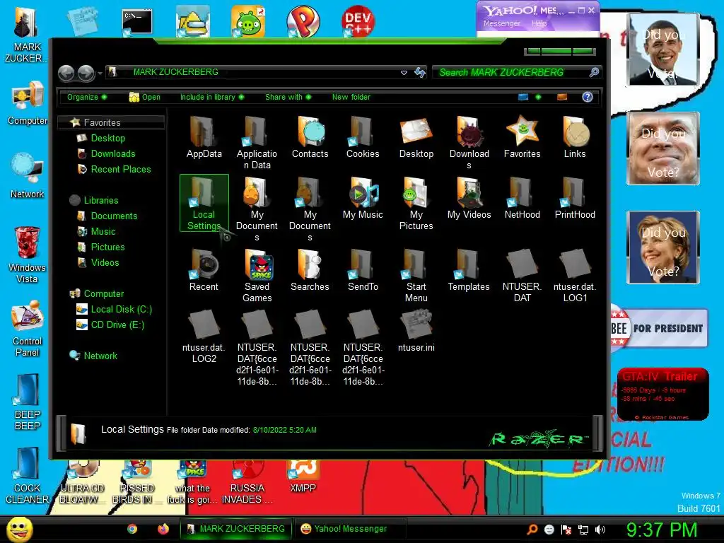Open the Recent folder icon
The width and height of the screenshot is (724, 543).
[x=204, y=270]
